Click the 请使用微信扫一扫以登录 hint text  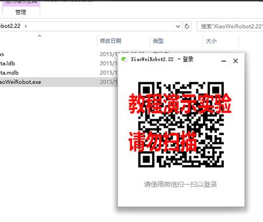pyautogui.click(x=181, y=184)
